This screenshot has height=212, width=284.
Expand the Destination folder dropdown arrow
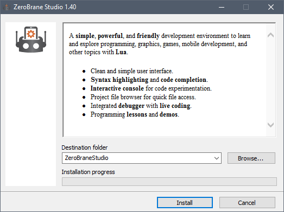point(217,158)
